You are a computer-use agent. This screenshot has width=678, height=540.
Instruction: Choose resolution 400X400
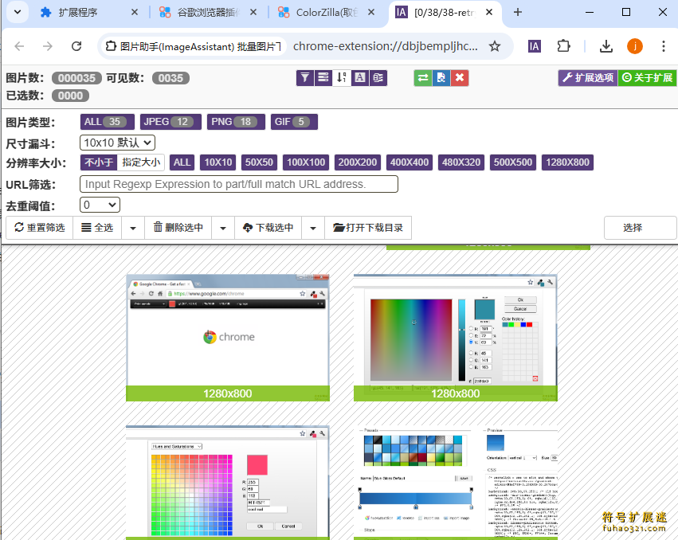pyautogui.click(x=410, y=162)
